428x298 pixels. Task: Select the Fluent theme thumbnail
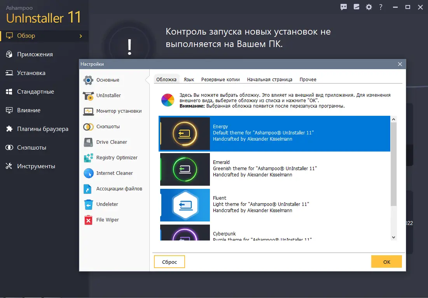pyautogui.click(x=185, y=205)
